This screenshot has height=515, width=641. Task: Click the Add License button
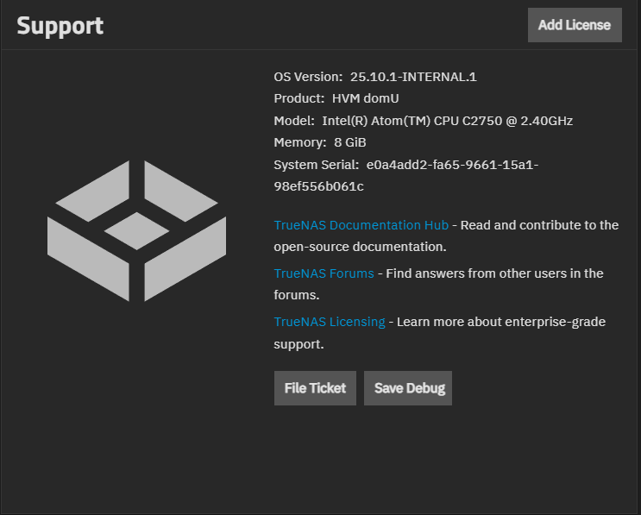pos(574,25)
